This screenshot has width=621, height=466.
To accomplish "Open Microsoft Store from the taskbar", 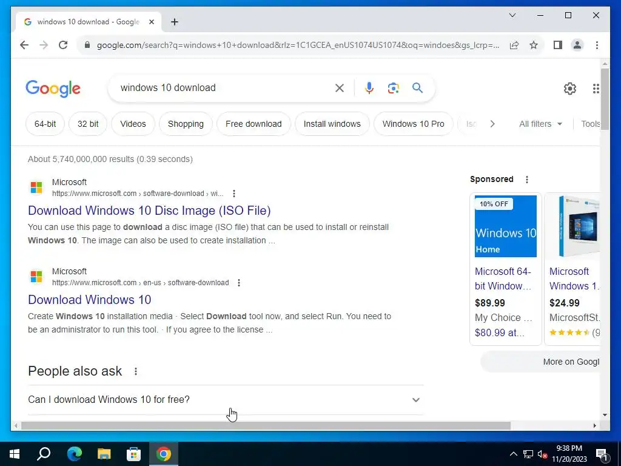I will (133, 454).
